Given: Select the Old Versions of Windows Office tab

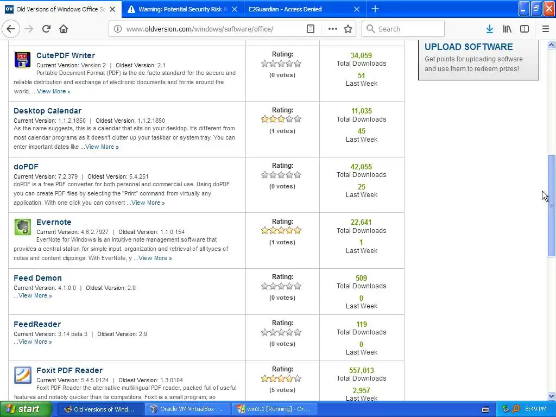Looking at the screenshot, I should pos(61,9).
